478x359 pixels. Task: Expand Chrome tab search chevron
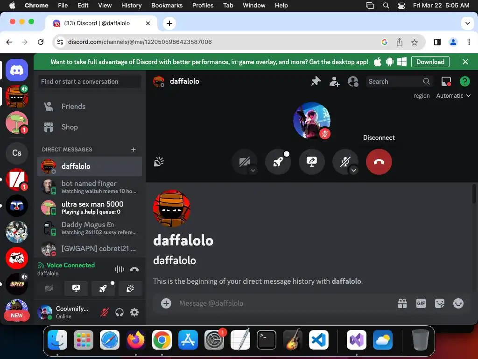(x=467, y=23)
